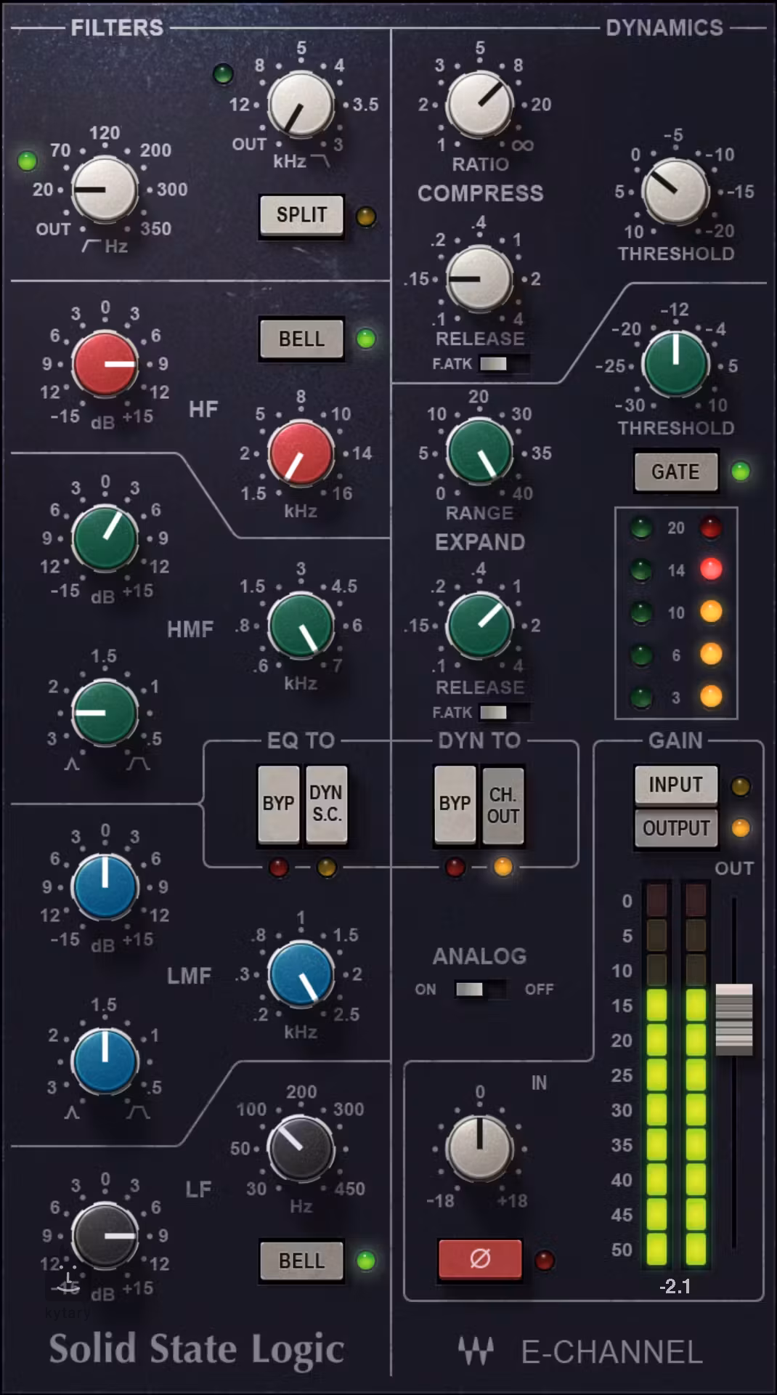
Task: Click the output gain fader handle
Action: pos(734,1019)
